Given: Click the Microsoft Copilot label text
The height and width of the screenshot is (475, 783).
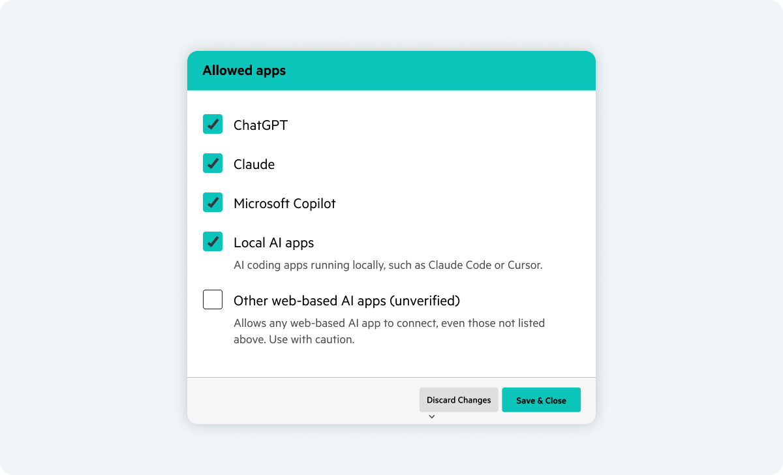Looking at the screenshot, I should point(284,204).
